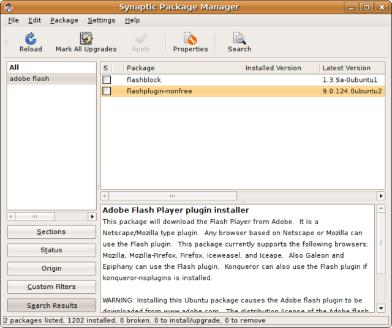This screenshot has width=392, height=328.
Task: Click up arrow of description scrollbar
Action: tap(381, 208)
